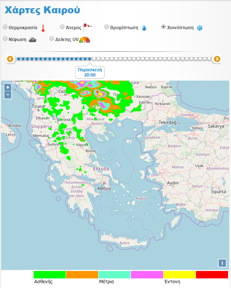The image size is (231, 288).
Task: Go to previous time step arrow
Action: (10, 59)
